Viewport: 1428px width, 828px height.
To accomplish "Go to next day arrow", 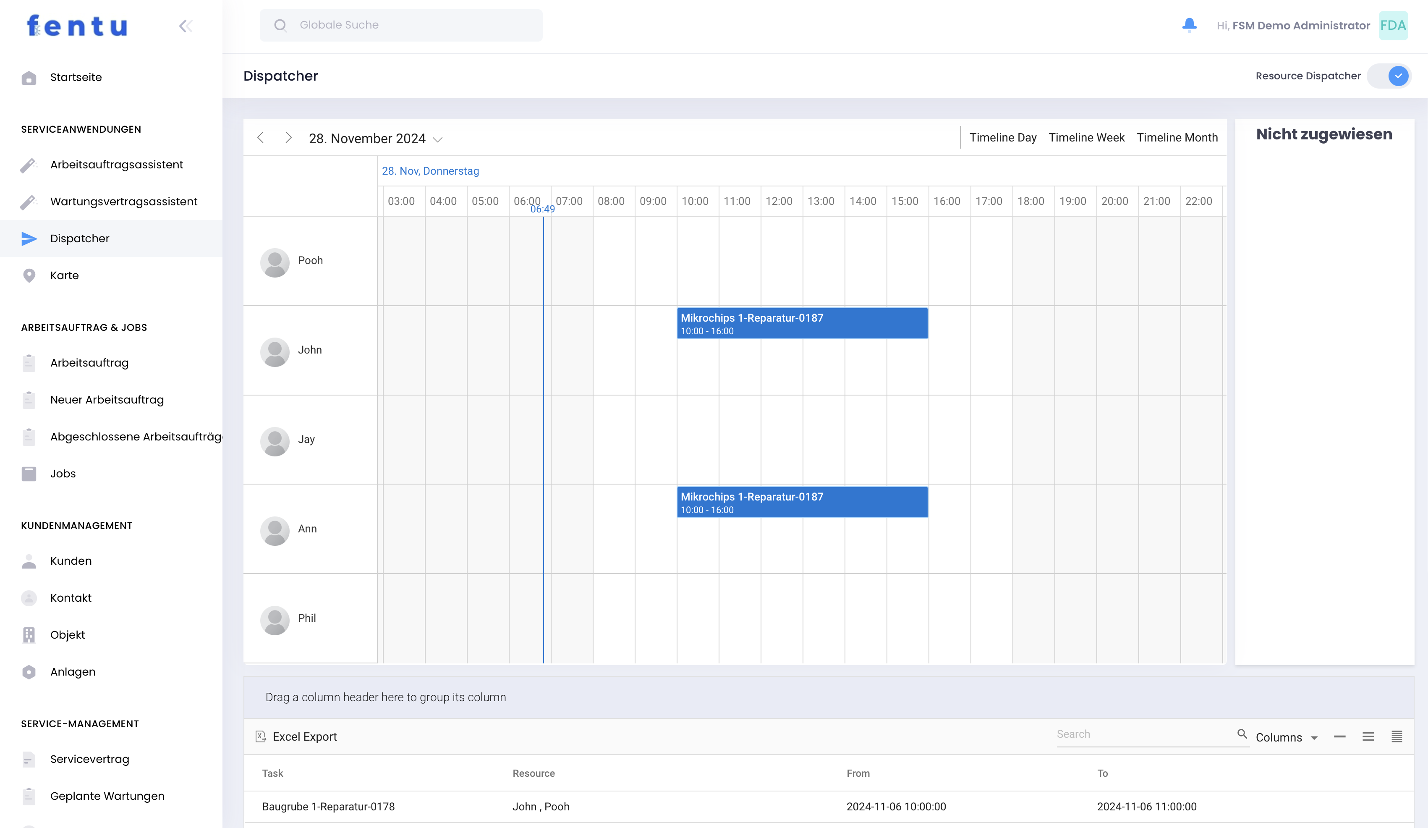I will pyautogui.click(x=288, y=138).
